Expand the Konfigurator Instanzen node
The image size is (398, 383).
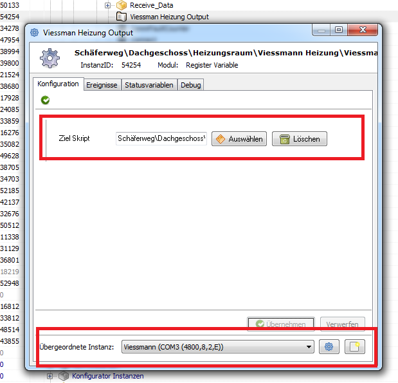(50, 376)
